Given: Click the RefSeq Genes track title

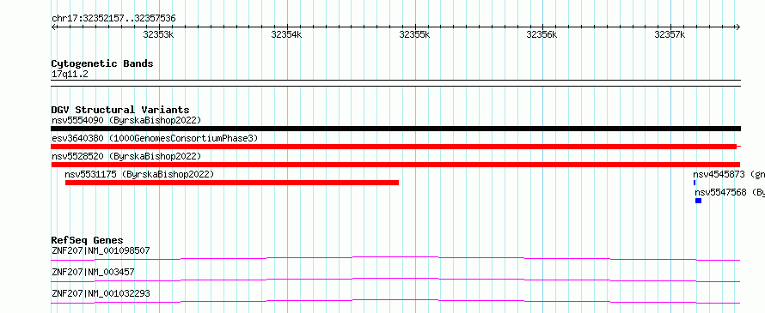Looking at the screenshot, I should [x=87, y=240].
